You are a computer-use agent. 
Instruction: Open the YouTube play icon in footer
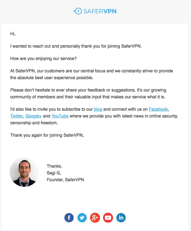click(108, 218)
